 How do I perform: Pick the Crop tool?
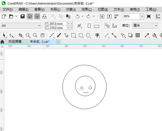21,35
